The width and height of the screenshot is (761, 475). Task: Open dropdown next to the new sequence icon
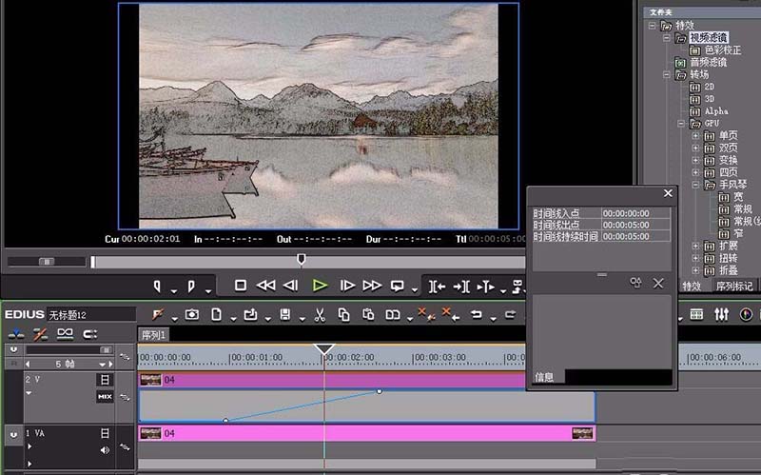(x=233, y=319)
